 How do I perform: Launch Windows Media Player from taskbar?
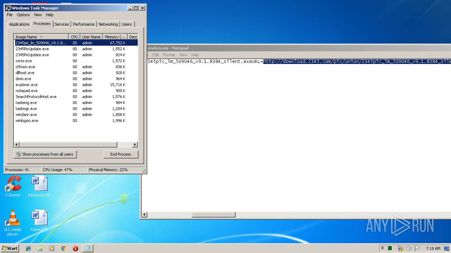pyautogui.click(x=52, y=248)
